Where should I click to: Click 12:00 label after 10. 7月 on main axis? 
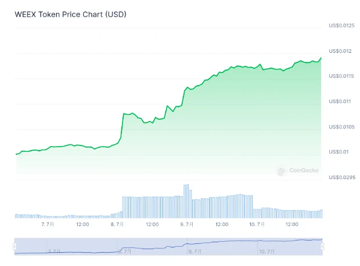(291, 224)
